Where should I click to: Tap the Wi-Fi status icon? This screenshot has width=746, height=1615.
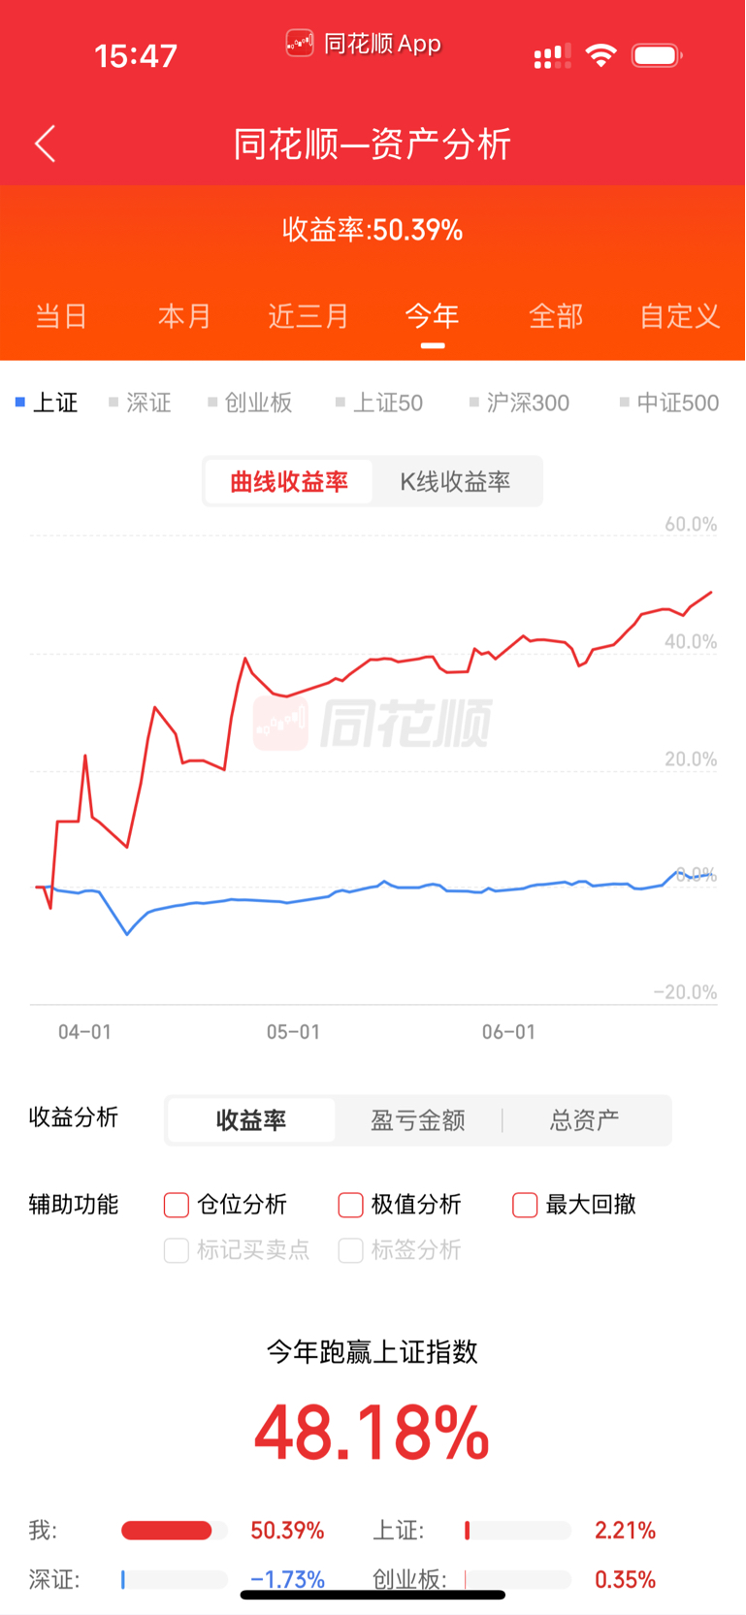601,56
